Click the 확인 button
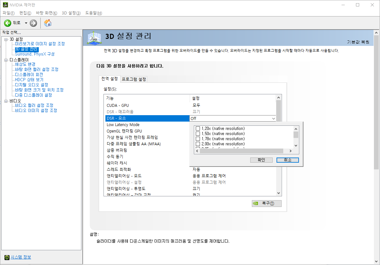 tap(261, 160)
